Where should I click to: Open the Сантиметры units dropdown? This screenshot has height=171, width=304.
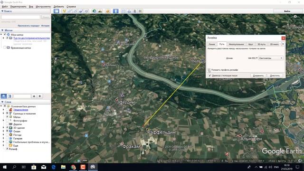pyautogui.click(x=271, y=58)
